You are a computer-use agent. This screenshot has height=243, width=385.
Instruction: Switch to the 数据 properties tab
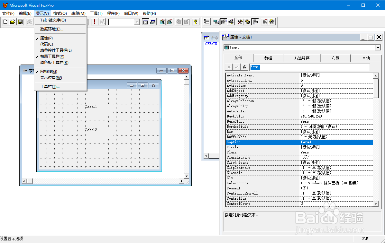pos(268,58)
